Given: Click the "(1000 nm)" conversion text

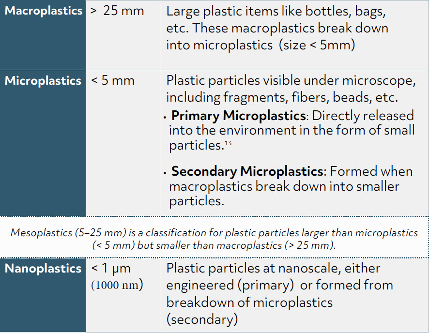Looking at the screenshot, I should pos(117,285).
